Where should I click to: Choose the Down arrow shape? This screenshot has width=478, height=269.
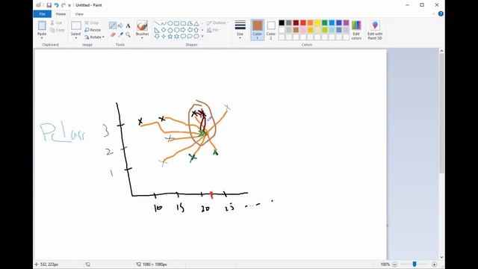pyautogui.click(x=157, y=37)
